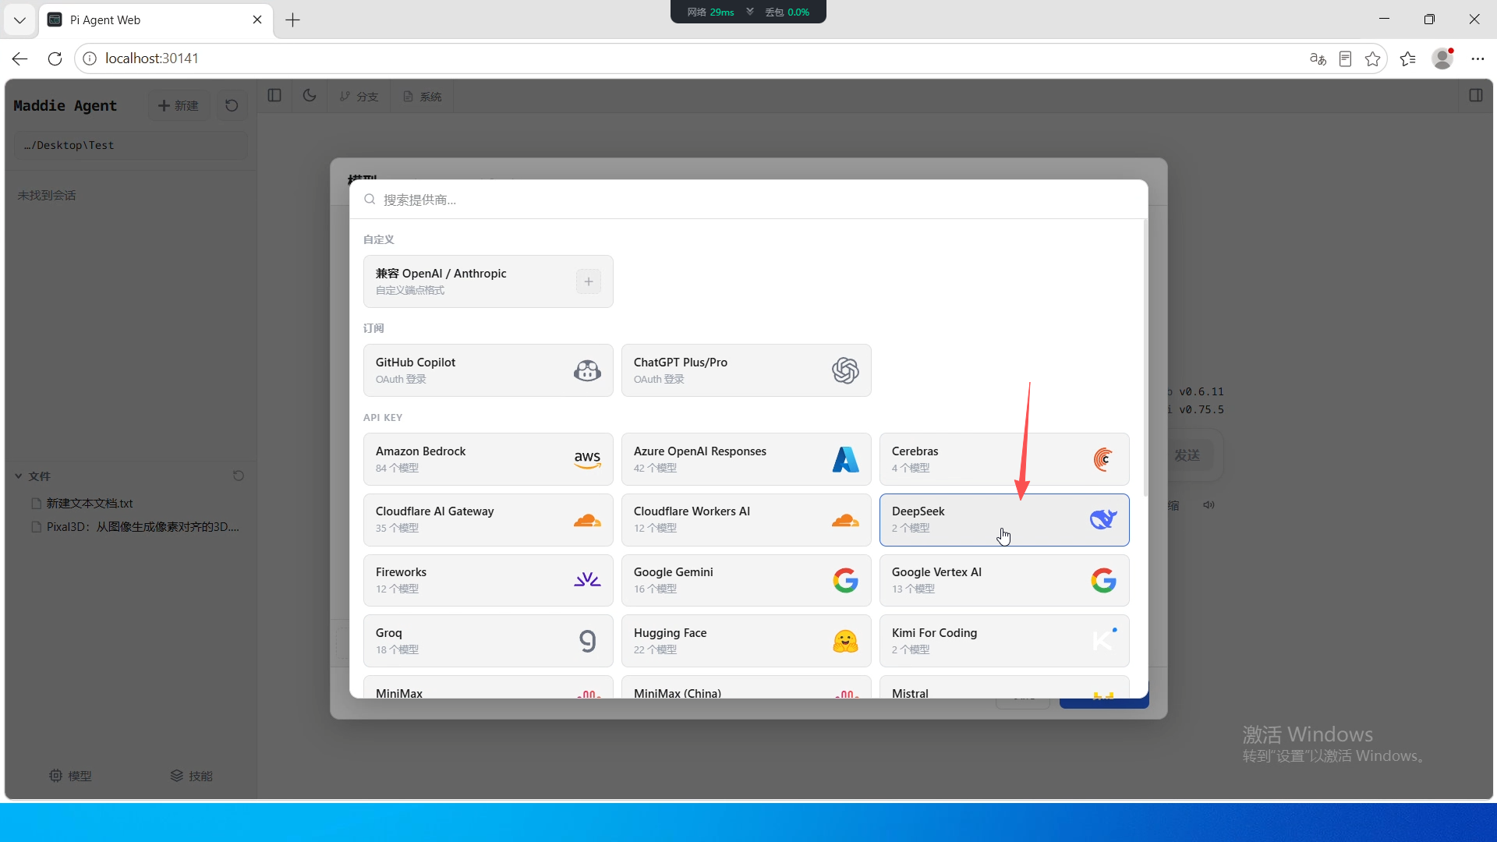Image resolution: width=1497 pixels, height=842 pixels.
Task: Open the Pixal3D document file
Action: [x=135, y=527]
